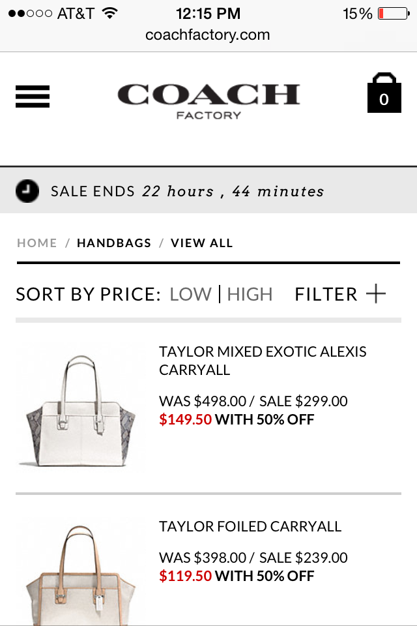Tap the coachfactory.com address bar

[x=208, y=35]
